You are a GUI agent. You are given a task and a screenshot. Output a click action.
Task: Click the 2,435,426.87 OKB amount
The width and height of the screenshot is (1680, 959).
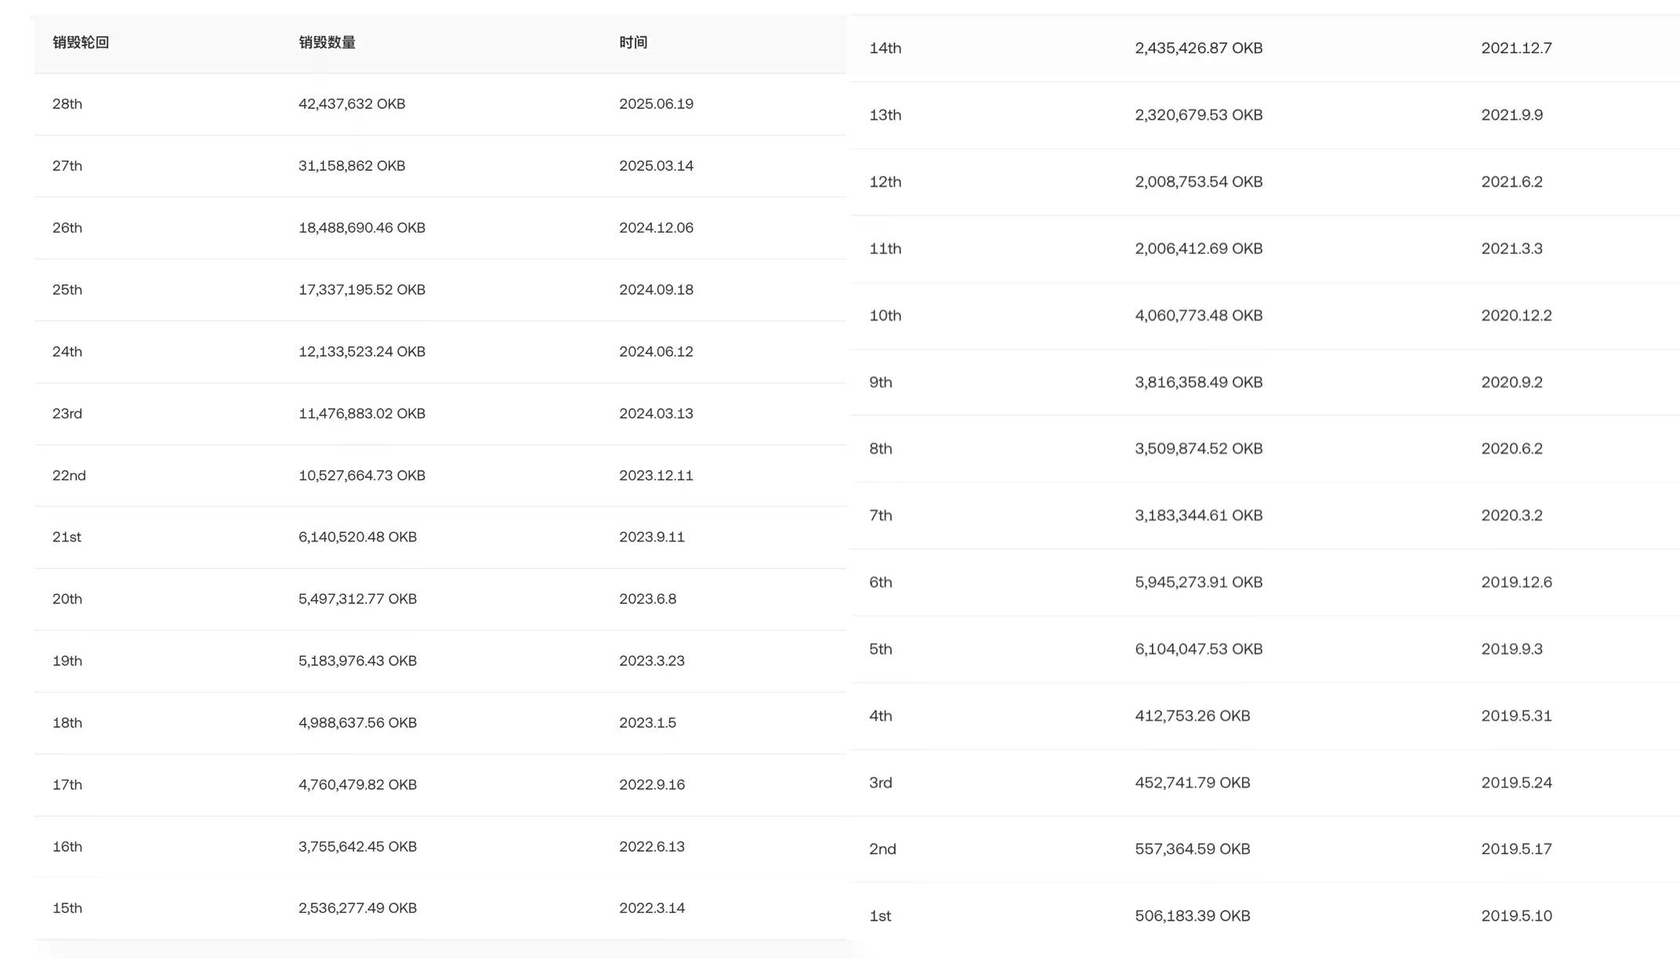coord(1199,48)
